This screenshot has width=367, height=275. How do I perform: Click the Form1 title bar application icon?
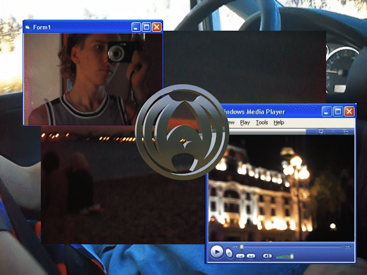click(x=28, y=28)
